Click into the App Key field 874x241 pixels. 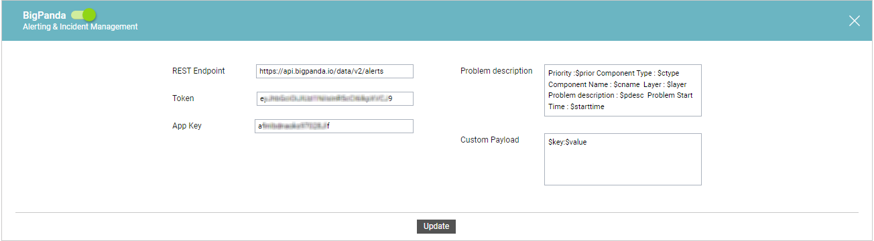click(334, 126)
